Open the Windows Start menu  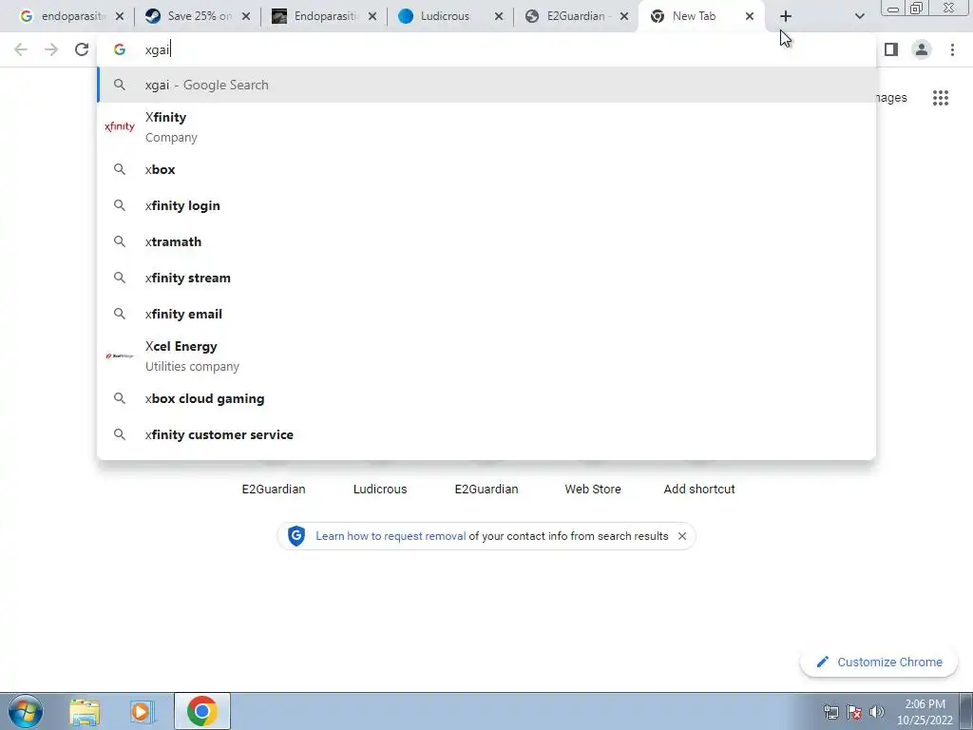tap(25, 711)
